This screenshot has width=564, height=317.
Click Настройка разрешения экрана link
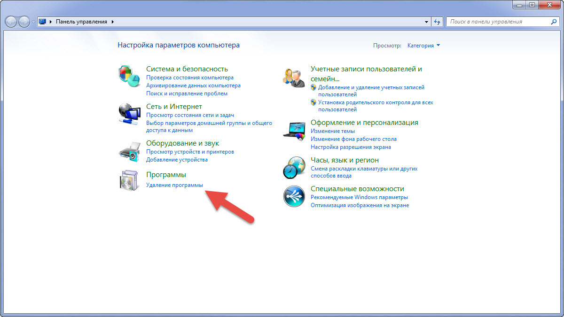pyautogui.click(x=351, y=147)
